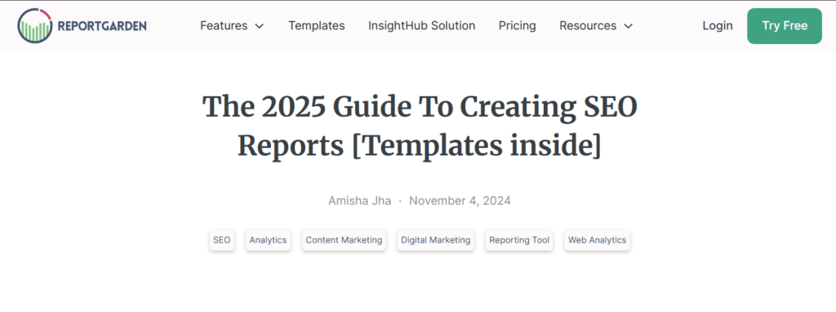Expand the chevron next to Features
This screenshot has height=312, width=836.
(259, 26)
